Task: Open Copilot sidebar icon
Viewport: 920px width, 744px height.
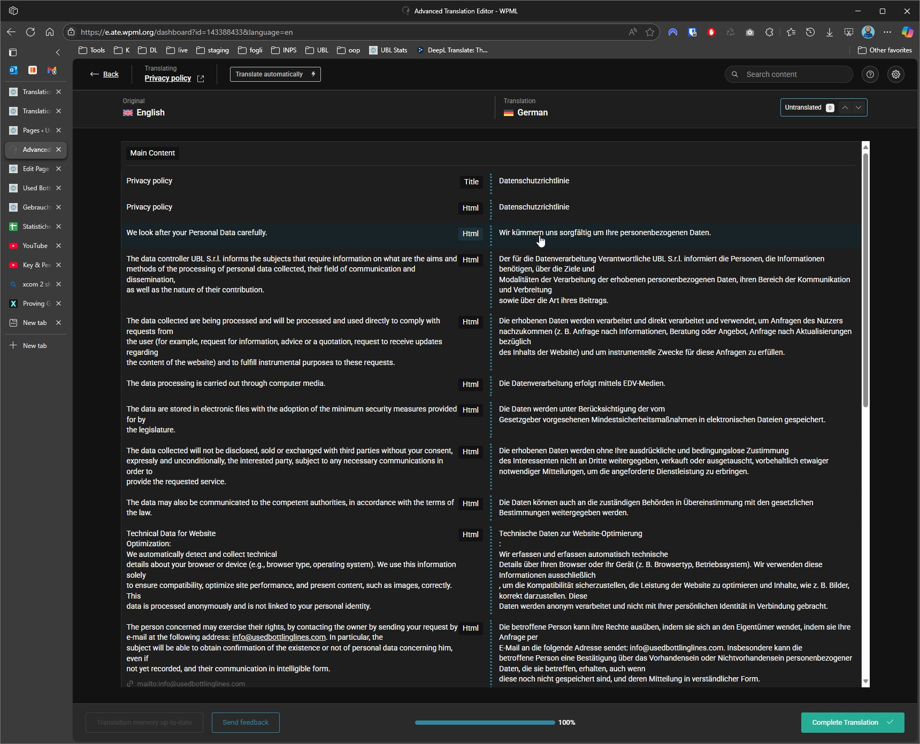Action: coord(907,32)
